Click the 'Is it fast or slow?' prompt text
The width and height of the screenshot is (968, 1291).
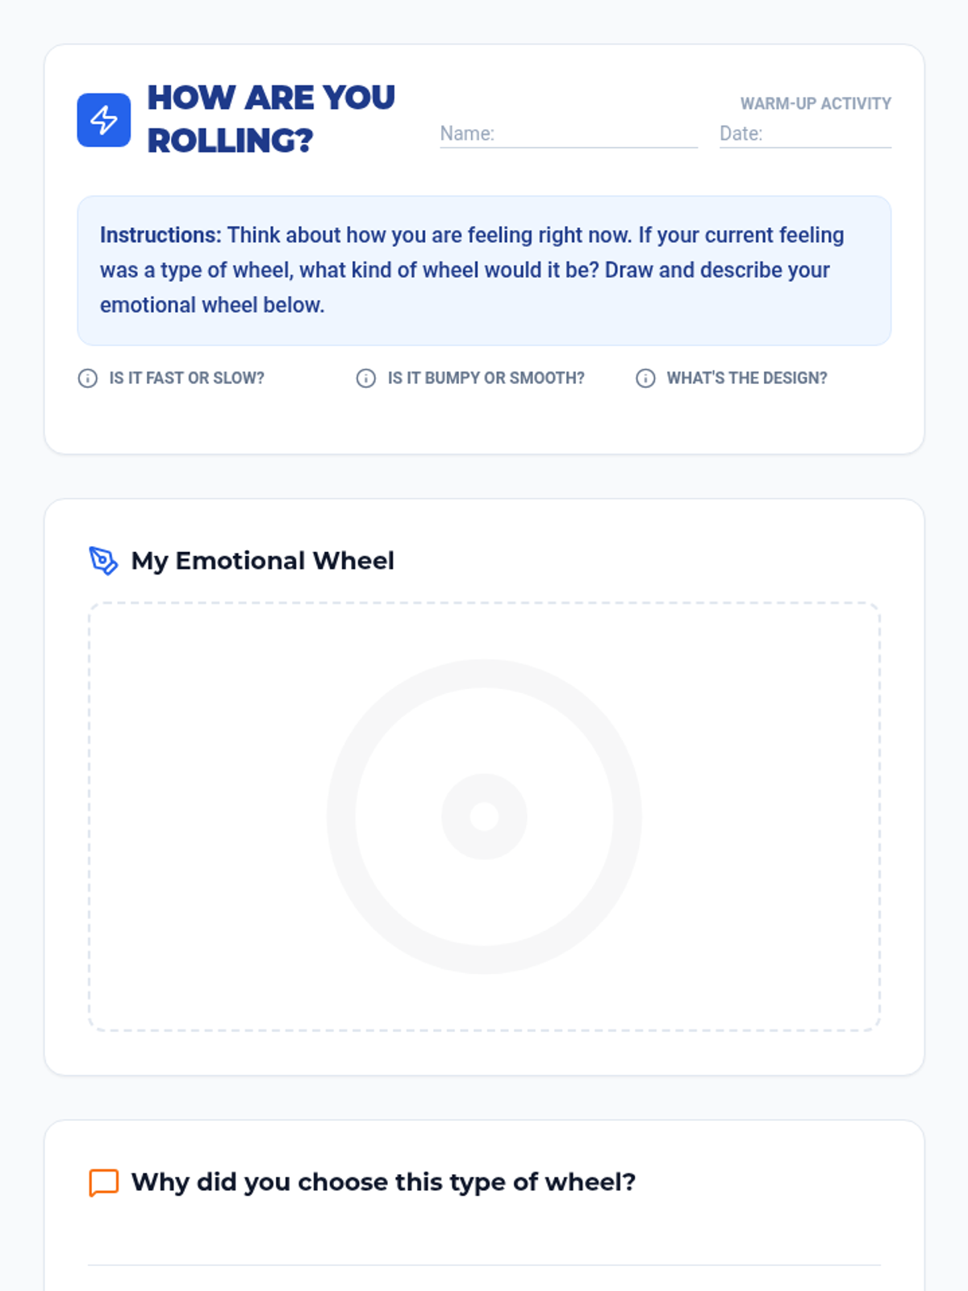(x=186, y=378)
